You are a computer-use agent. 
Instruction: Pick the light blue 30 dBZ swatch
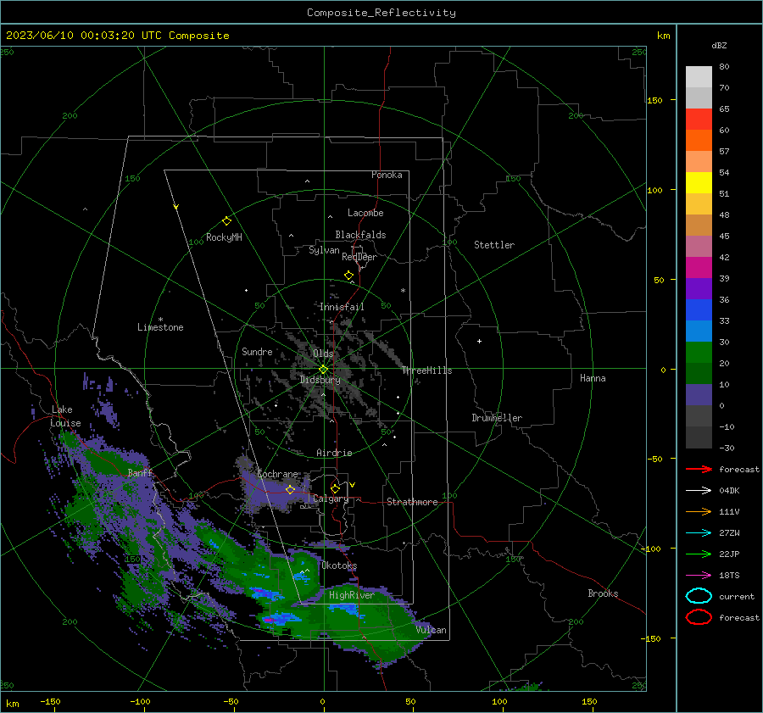[699, 331]
